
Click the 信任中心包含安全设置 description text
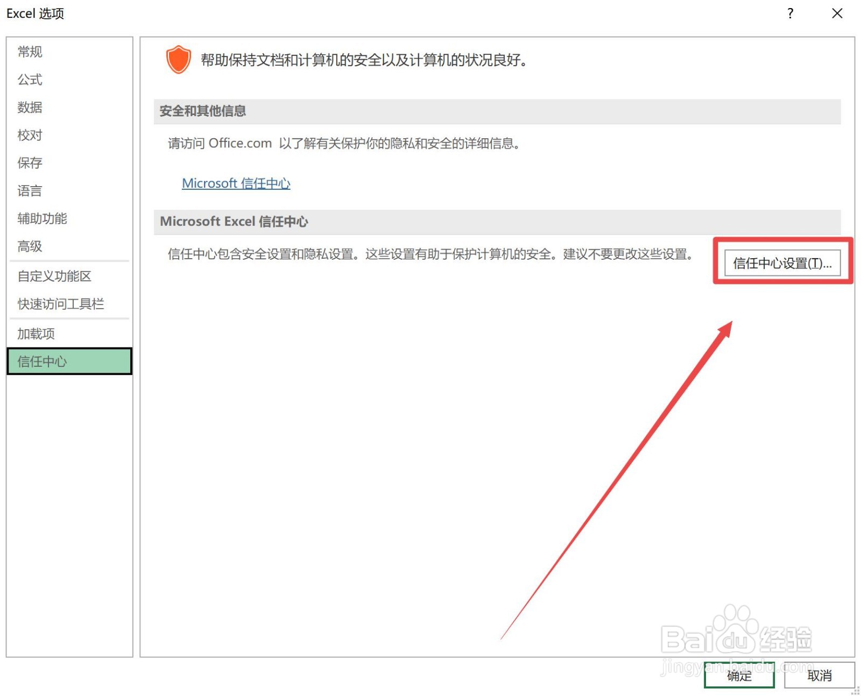432,254
